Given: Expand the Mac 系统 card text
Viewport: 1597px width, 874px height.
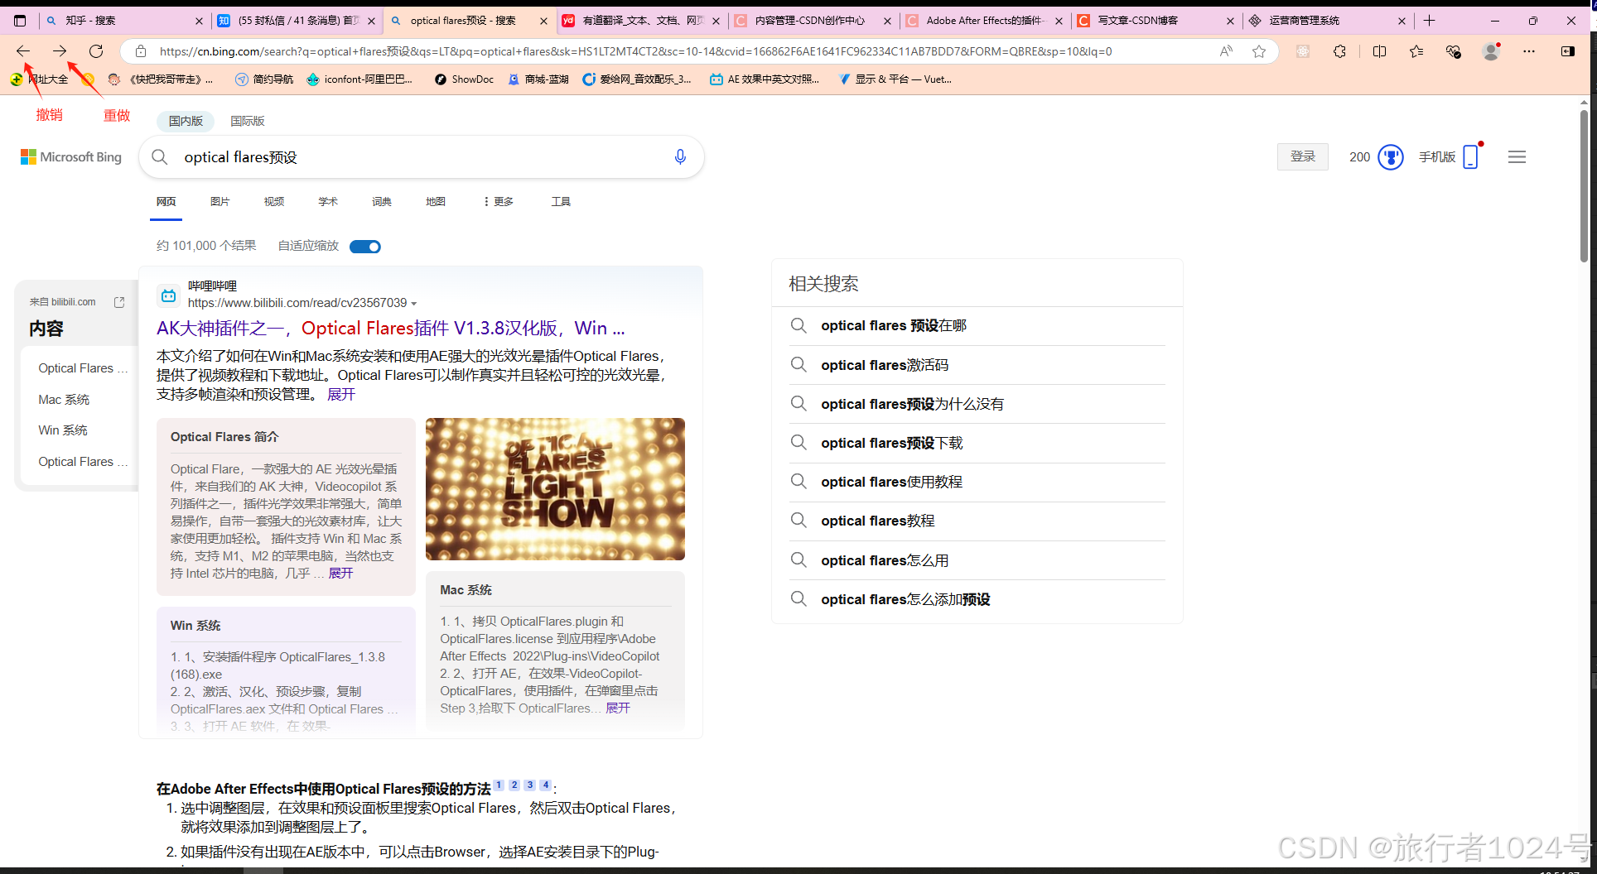Looking at the screenshot, I should point(618,708).
